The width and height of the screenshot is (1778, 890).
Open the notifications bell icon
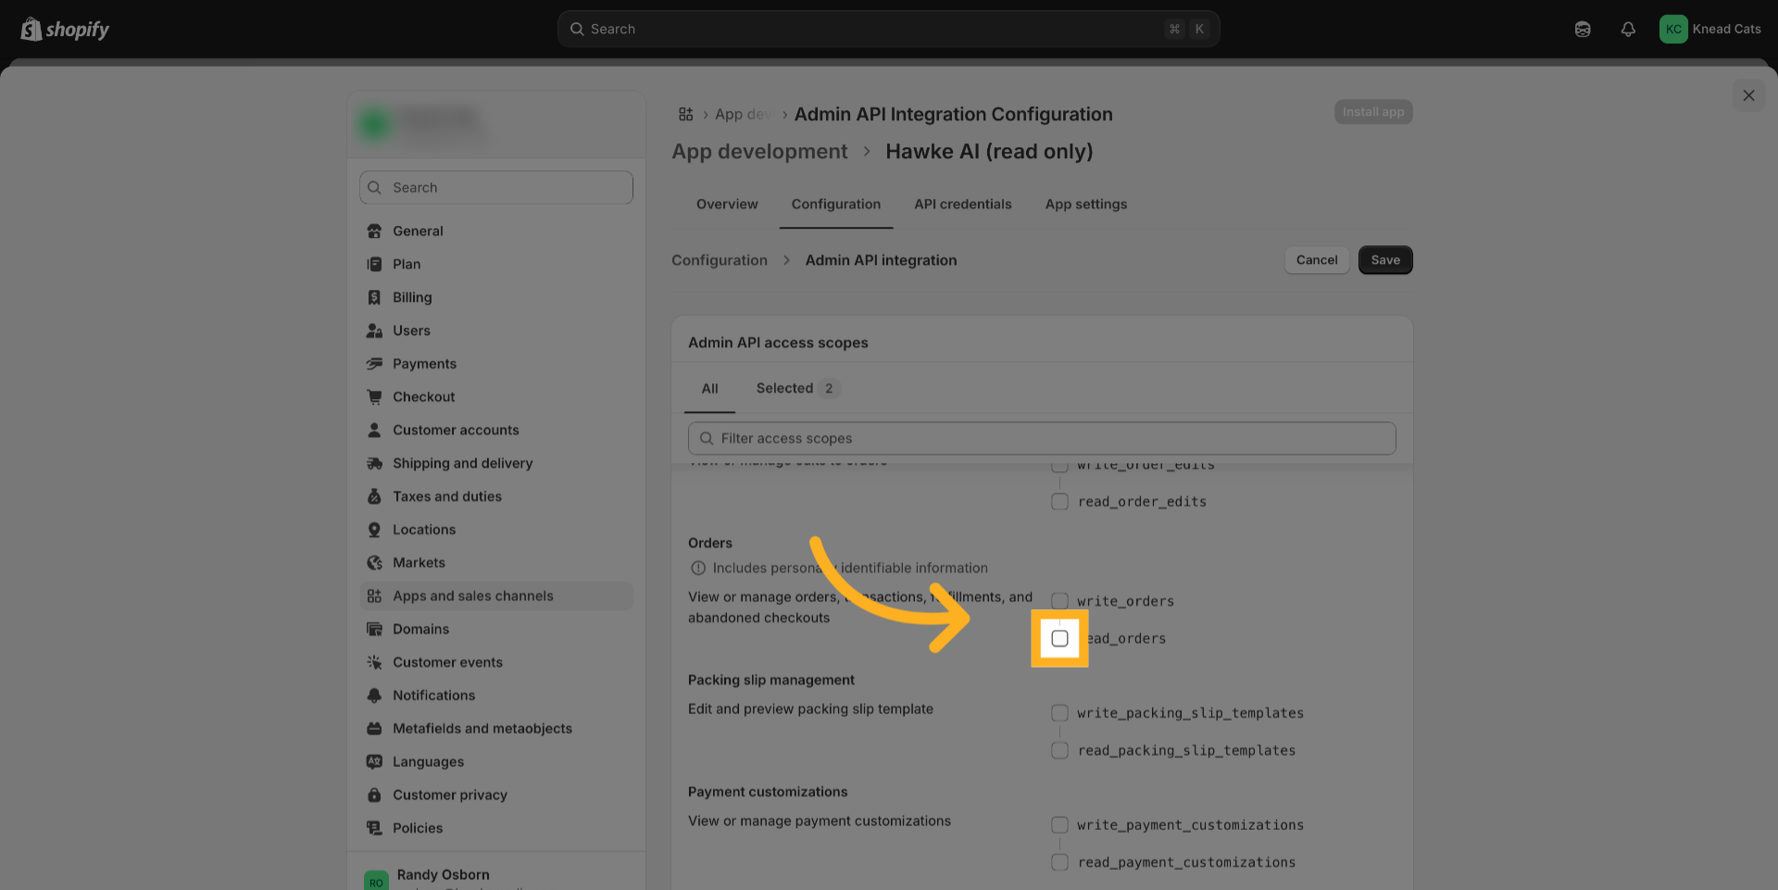pos(1627,30)
